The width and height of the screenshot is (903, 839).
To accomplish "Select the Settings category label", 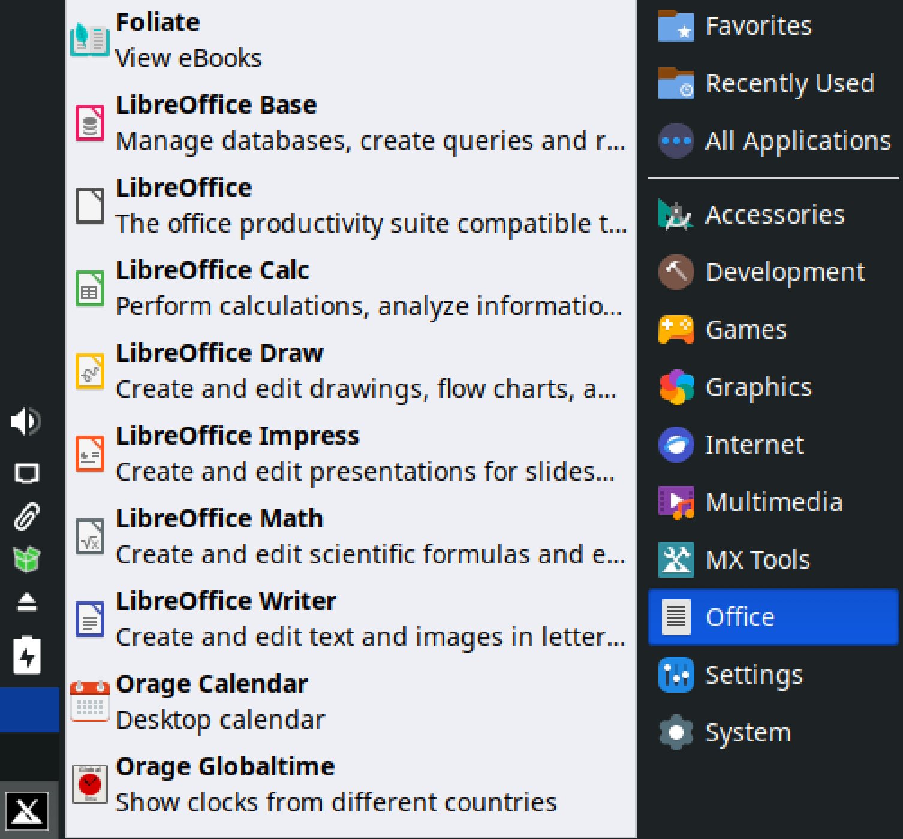I will [754, 675].
